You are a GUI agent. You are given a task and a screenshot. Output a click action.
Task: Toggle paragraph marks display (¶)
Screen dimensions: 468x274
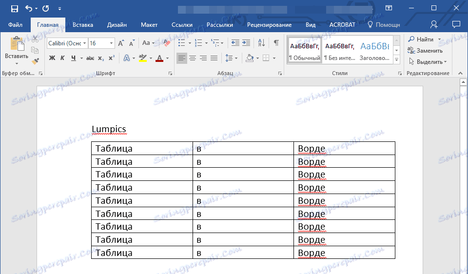(x=276, y=43)
